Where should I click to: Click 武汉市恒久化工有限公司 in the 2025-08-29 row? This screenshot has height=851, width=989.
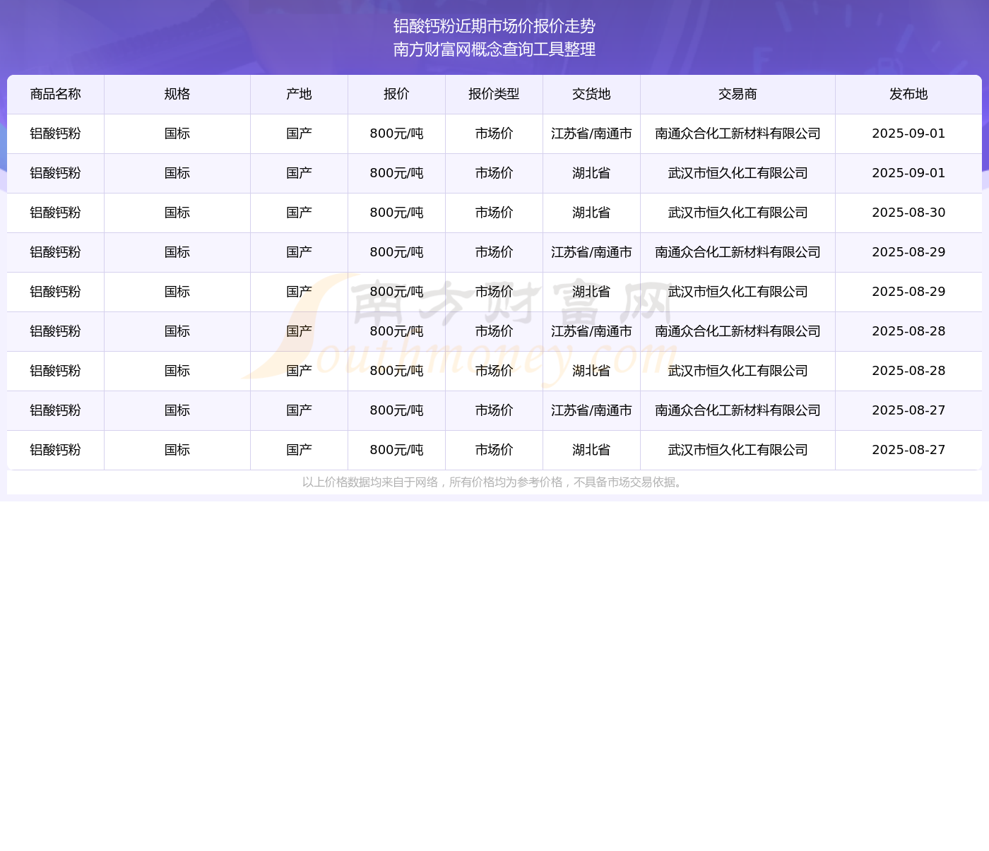pos(738,292)
